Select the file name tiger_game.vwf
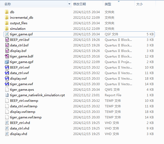 point(21,84)
